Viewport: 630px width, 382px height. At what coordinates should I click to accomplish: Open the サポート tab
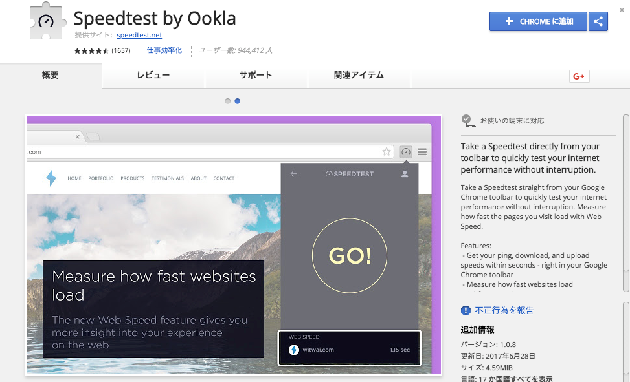click(x=256, y=76)
